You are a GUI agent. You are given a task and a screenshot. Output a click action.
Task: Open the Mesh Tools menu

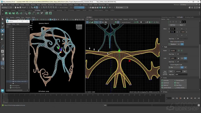point(51,5)
